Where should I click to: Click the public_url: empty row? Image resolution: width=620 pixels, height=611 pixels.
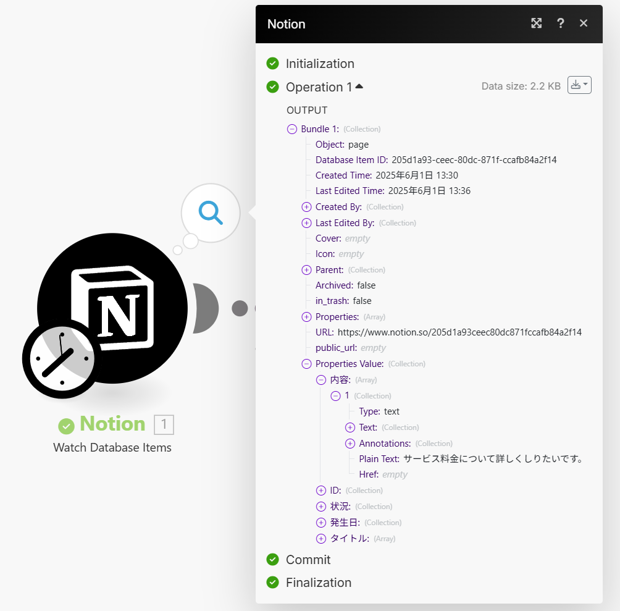(351, 348)
